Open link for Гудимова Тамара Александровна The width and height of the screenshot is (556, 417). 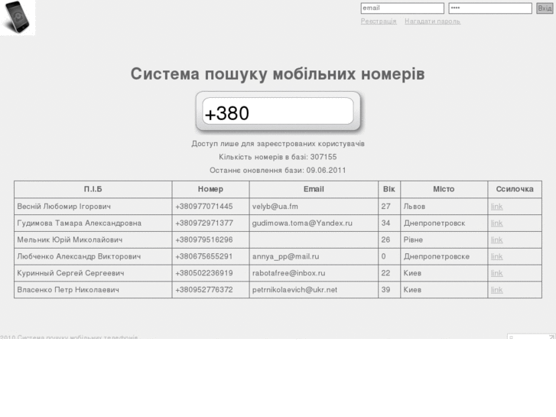tap(496, 223)
